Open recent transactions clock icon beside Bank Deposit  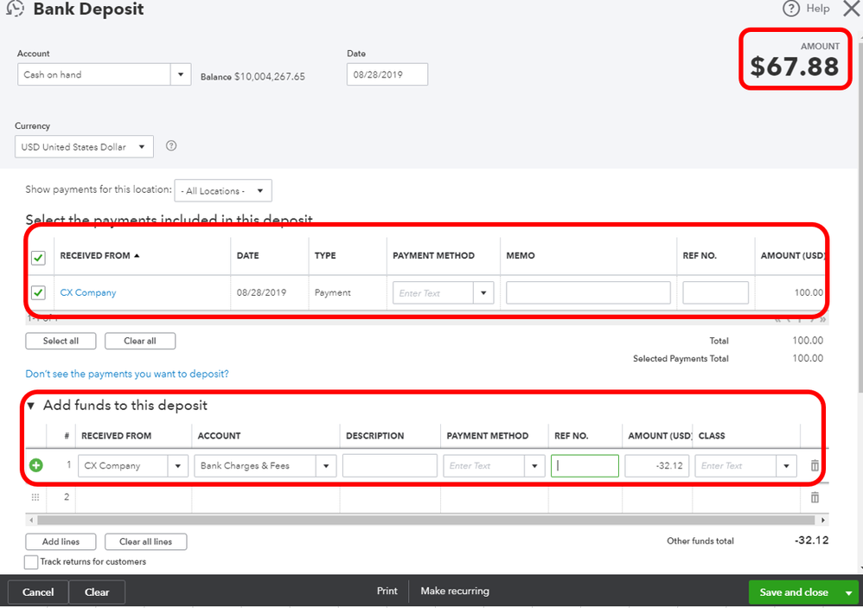tap(15, 9)
